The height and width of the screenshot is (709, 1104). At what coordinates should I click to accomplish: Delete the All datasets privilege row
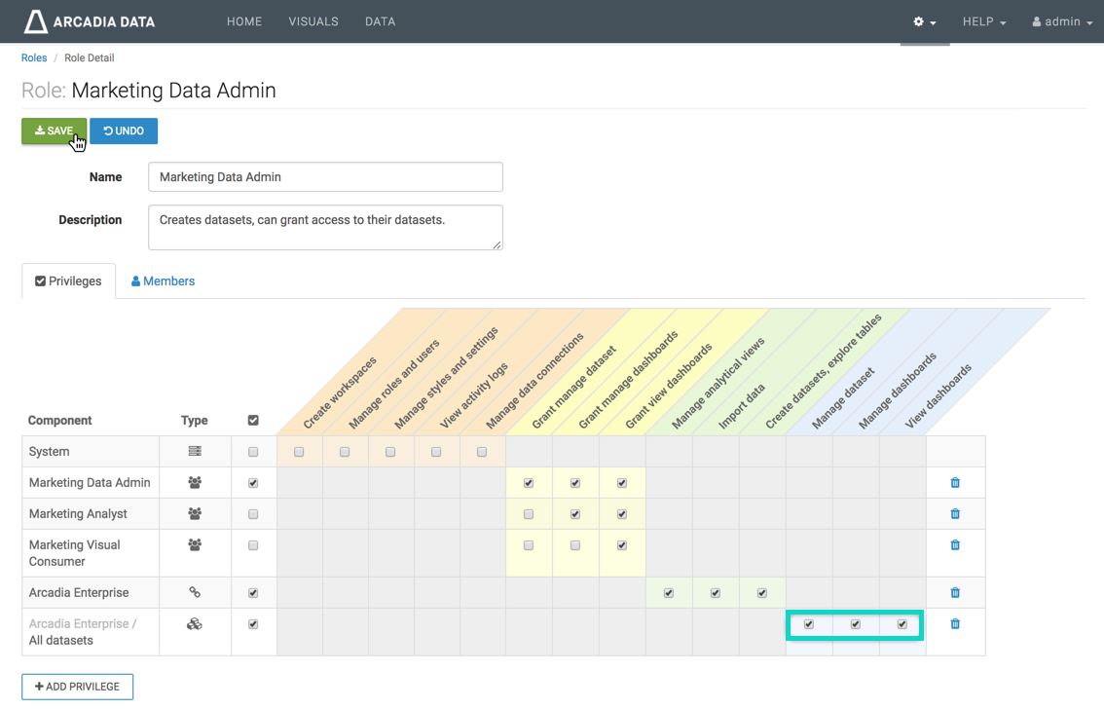[955, 624]
